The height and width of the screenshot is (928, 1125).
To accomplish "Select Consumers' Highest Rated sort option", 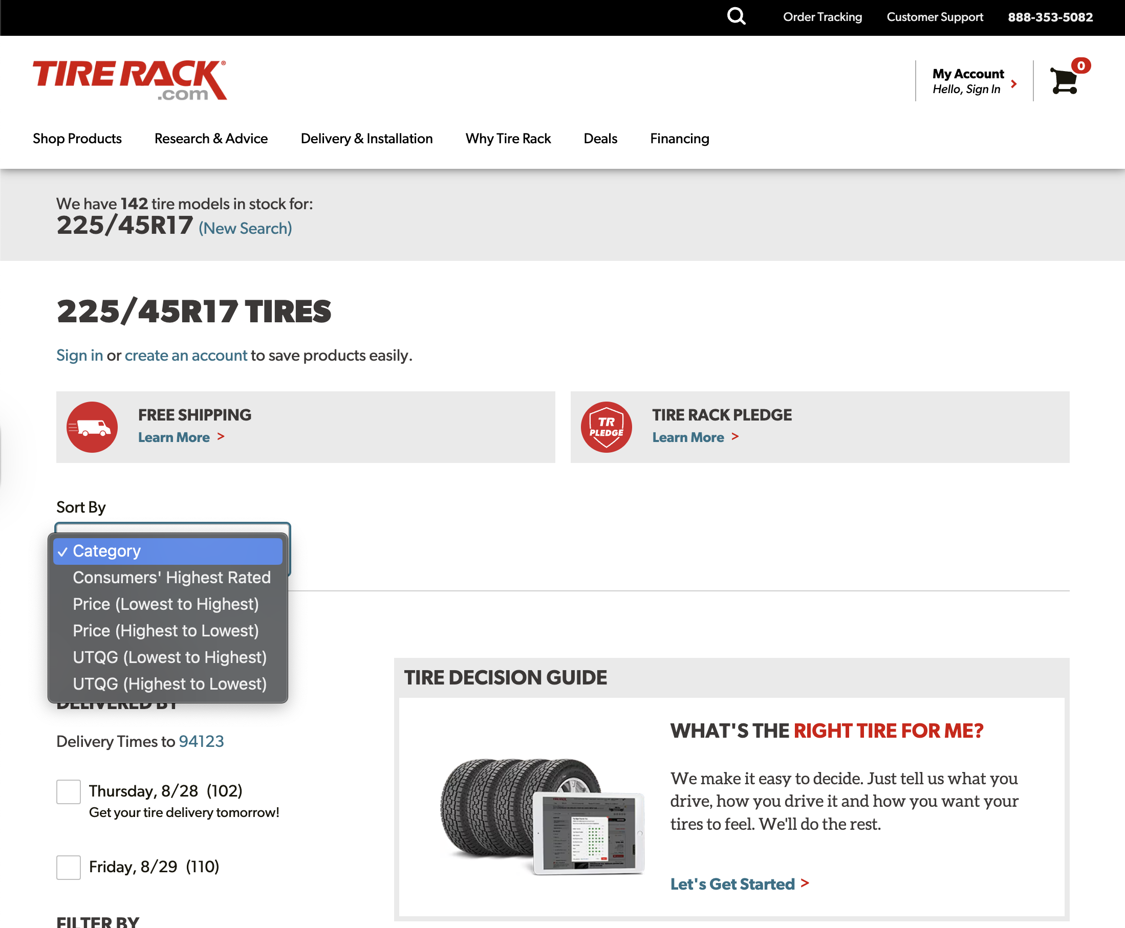I will 171,578.
